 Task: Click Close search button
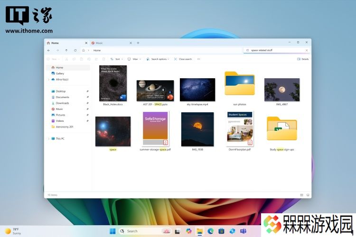point(183,59)
